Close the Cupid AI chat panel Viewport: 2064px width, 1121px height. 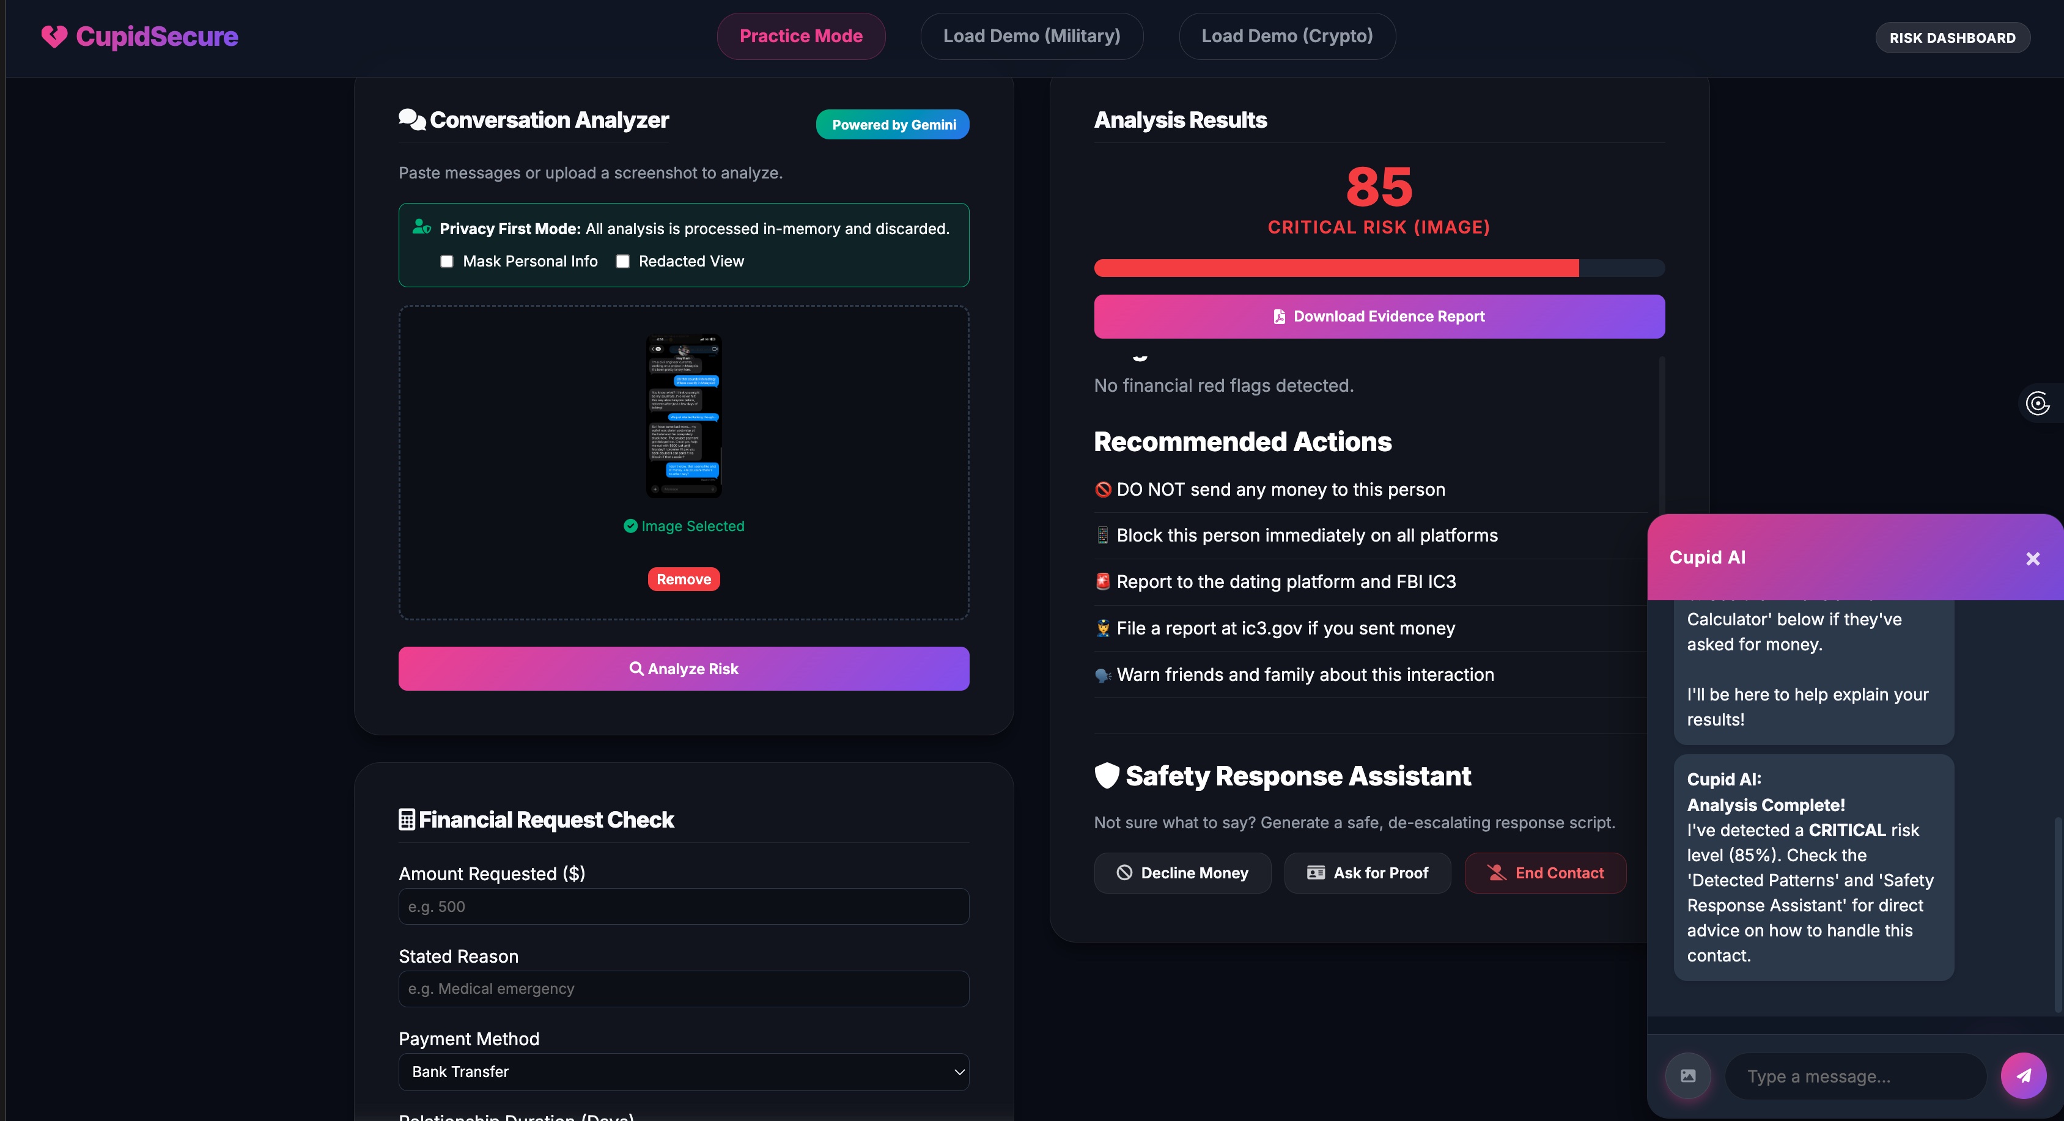click(2032, 559)
